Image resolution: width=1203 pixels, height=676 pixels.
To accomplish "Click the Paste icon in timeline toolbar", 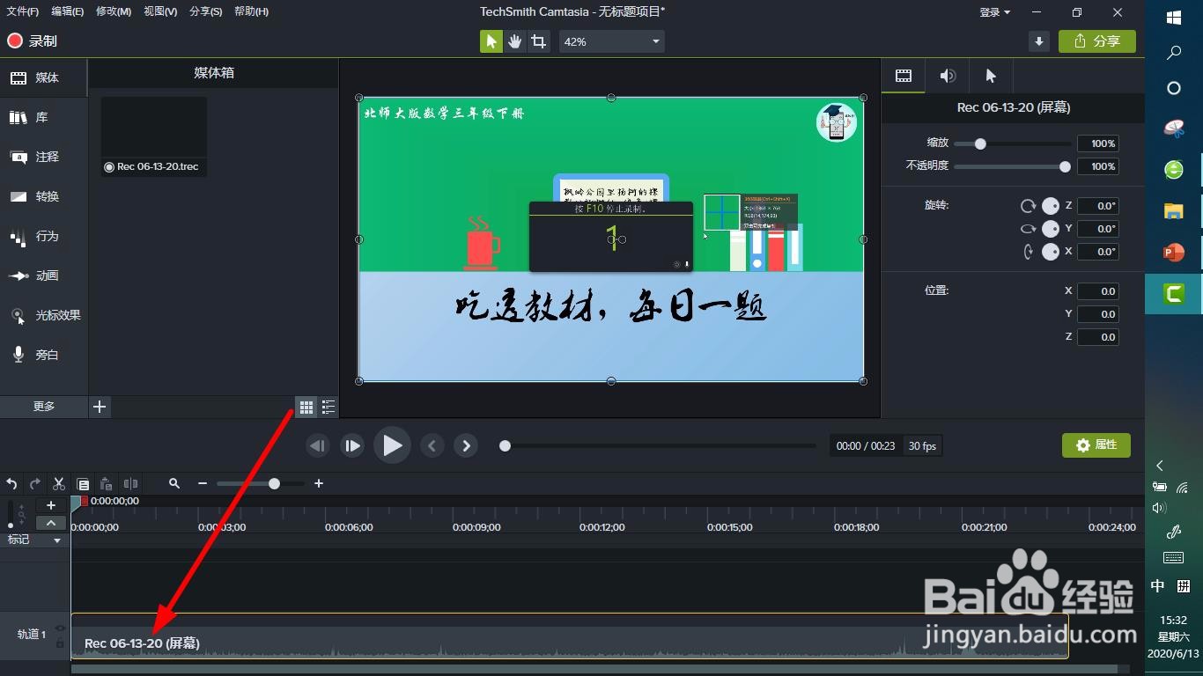I will click(x=107, y=483).
